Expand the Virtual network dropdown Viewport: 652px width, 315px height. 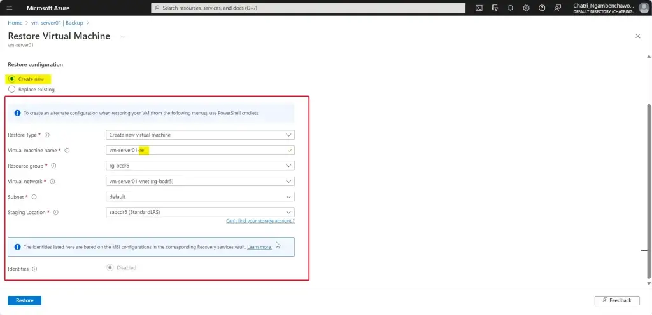click(x=200, y=181)
